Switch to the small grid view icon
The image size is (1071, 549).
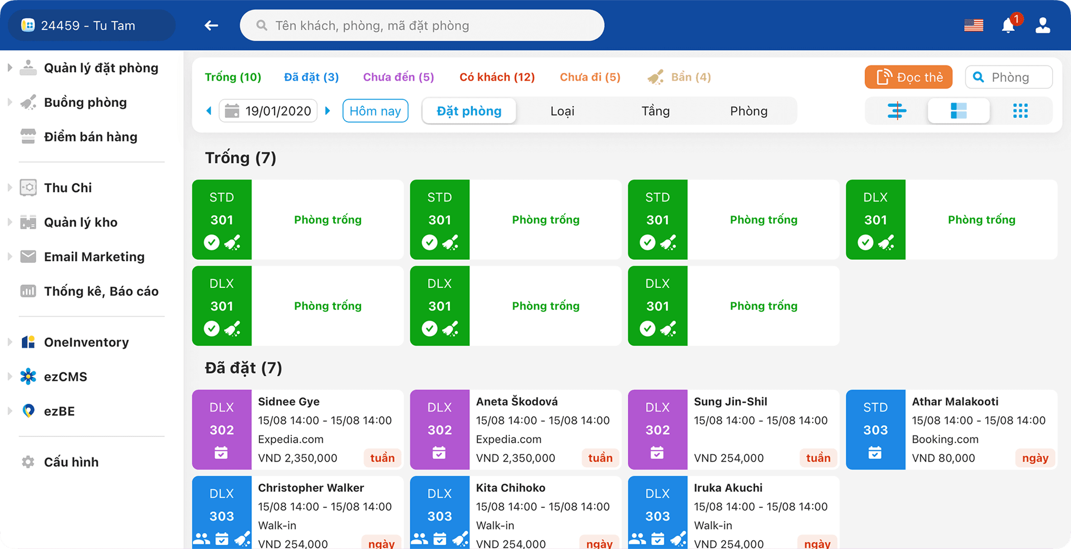pos(1020,110)
